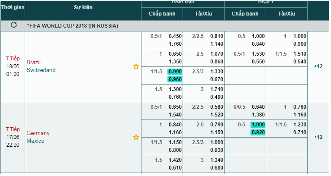Select the highlighted 0.920 first-half odds

pos(258,132)
